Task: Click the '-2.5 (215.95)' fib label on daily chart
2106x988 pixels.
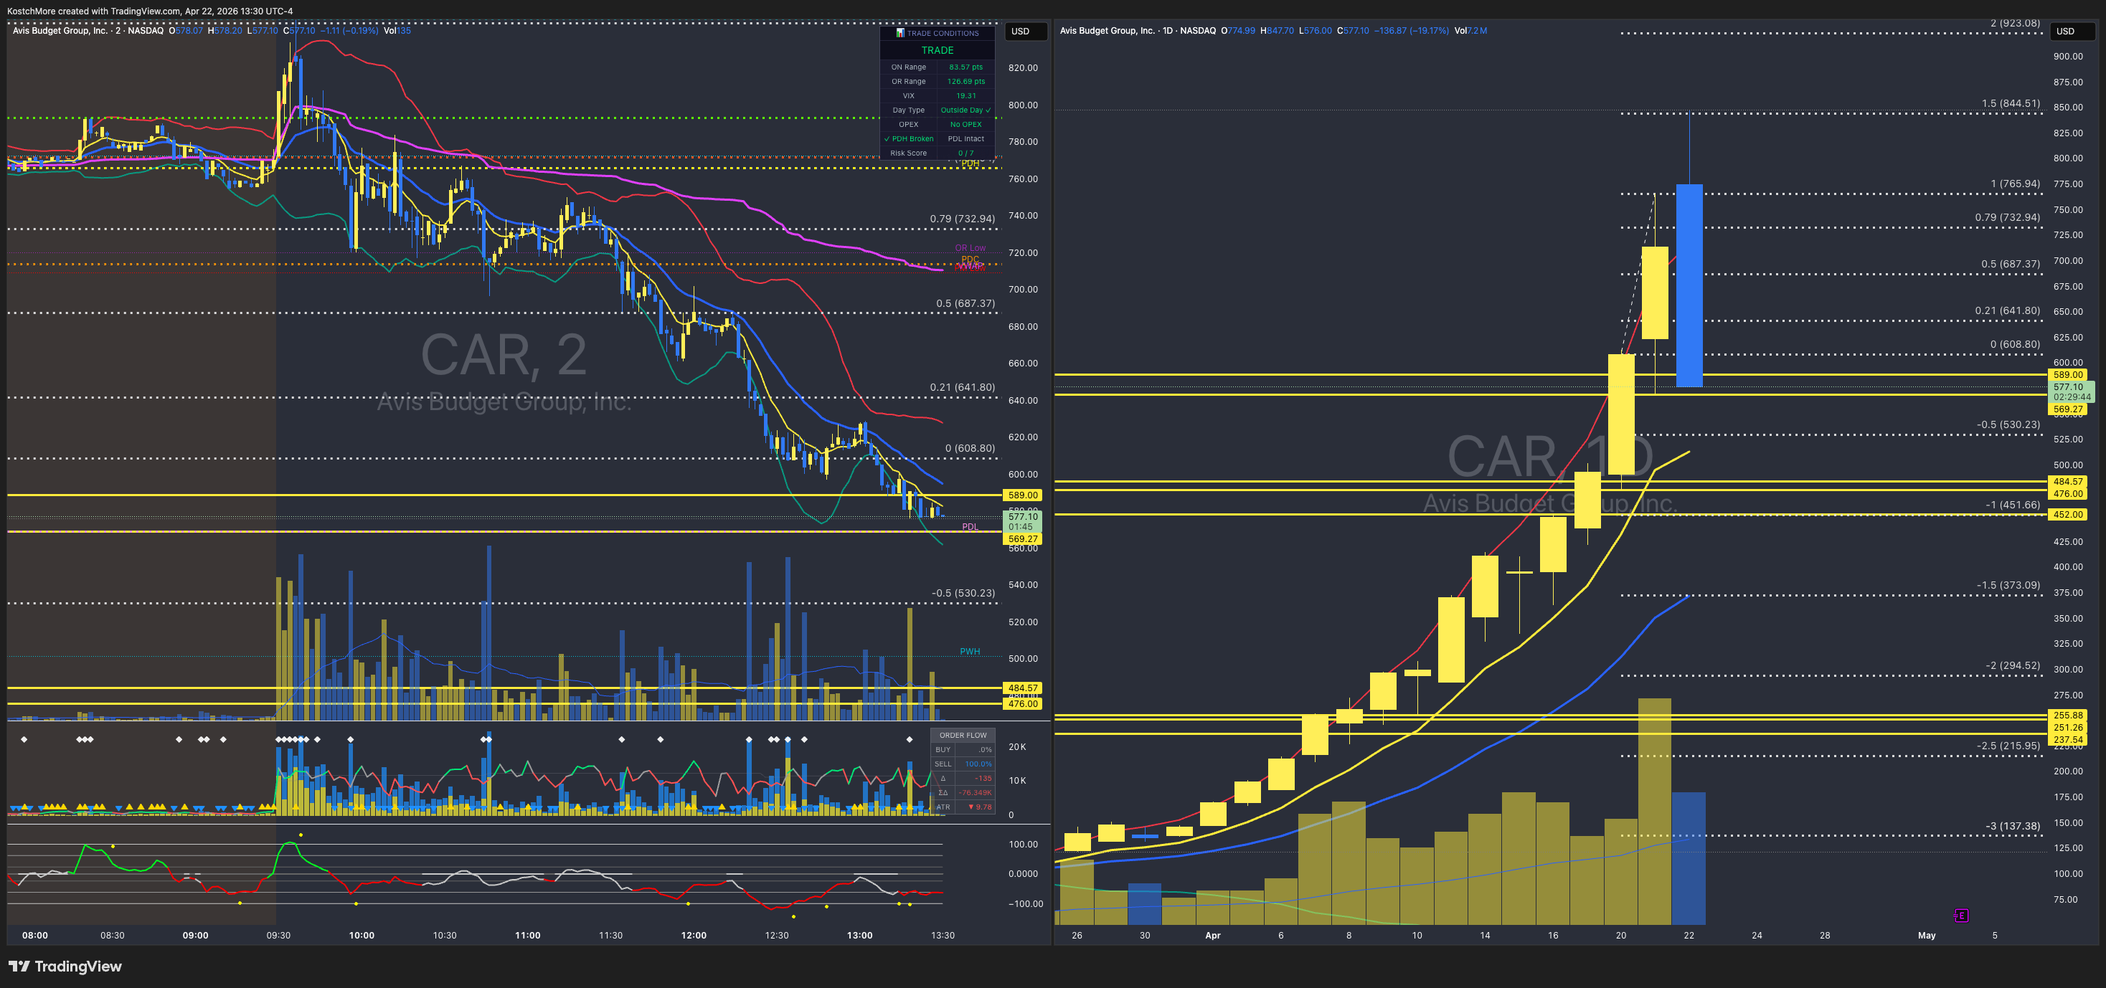Action: tap(2008, 746)
